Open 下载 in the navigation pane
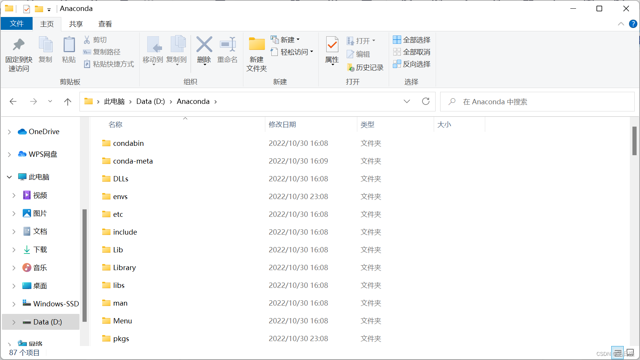Viewport: 640px width, 360px height. click(40, 250)
